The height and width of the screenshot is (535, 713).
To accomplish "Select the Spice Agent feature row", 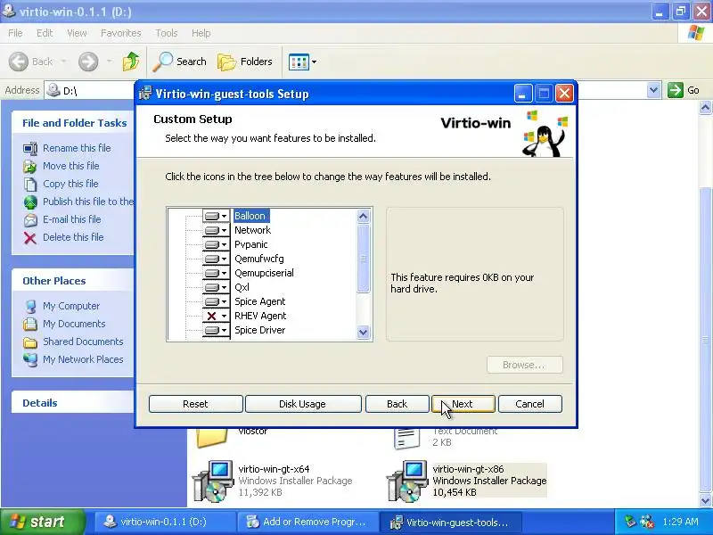I will [260, 301].
